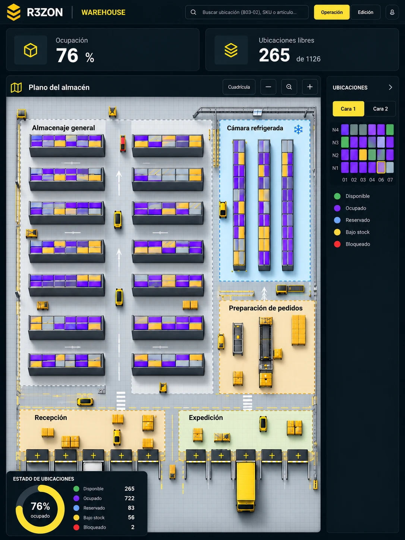Click the snowflake icon in Cámara refrigerada
Viewport: 405px width, 540px height.
pos(298,129)
